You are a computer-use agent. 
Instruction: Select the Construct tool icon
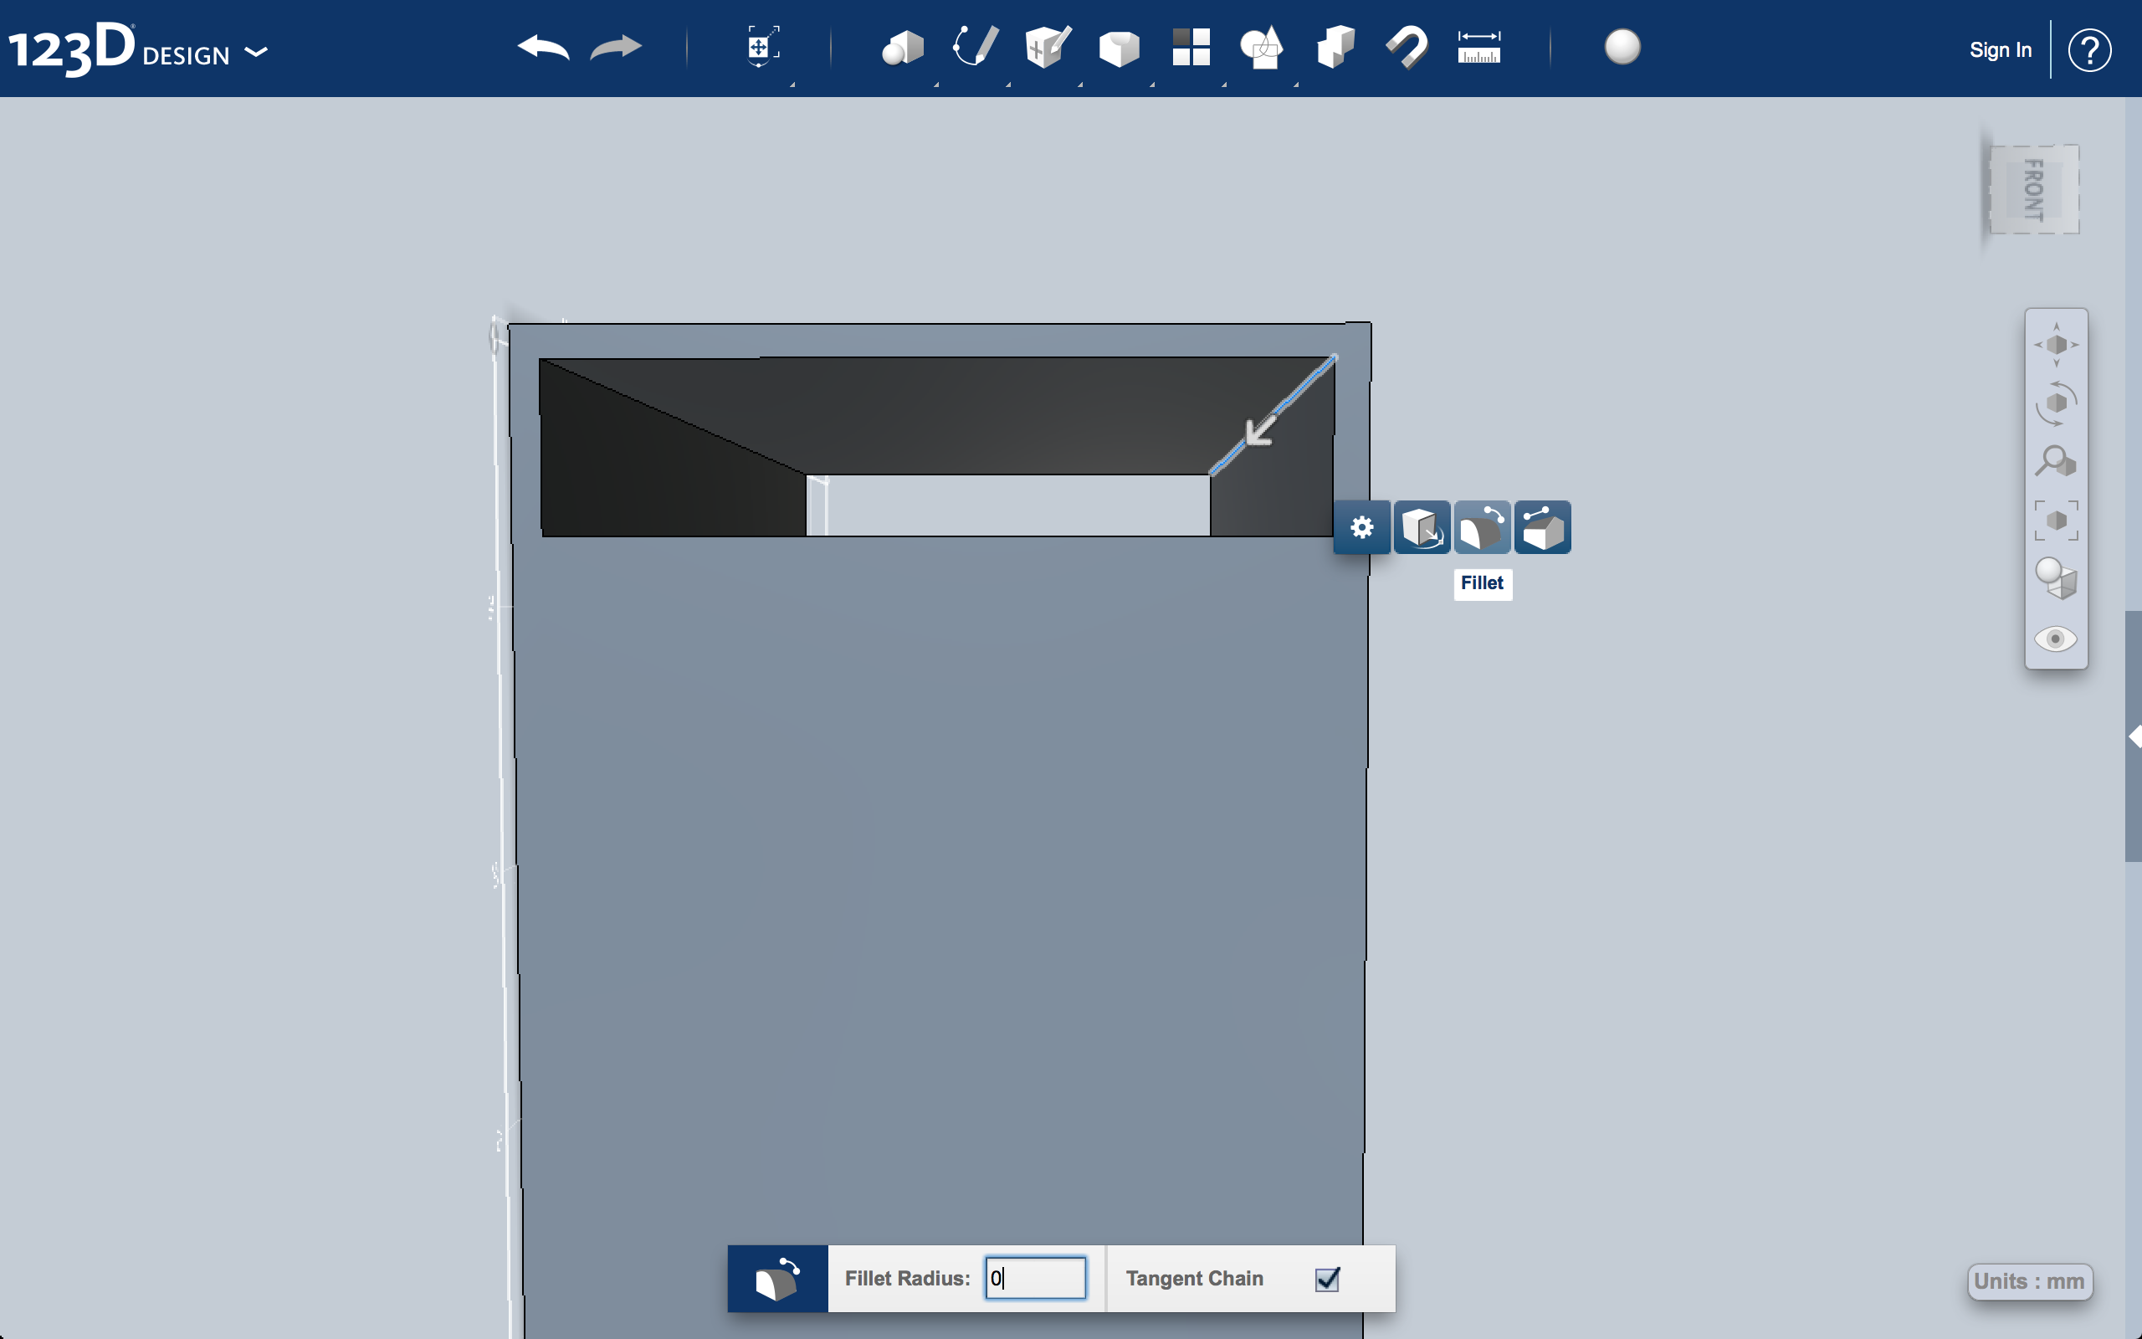tap(1044, 48)
